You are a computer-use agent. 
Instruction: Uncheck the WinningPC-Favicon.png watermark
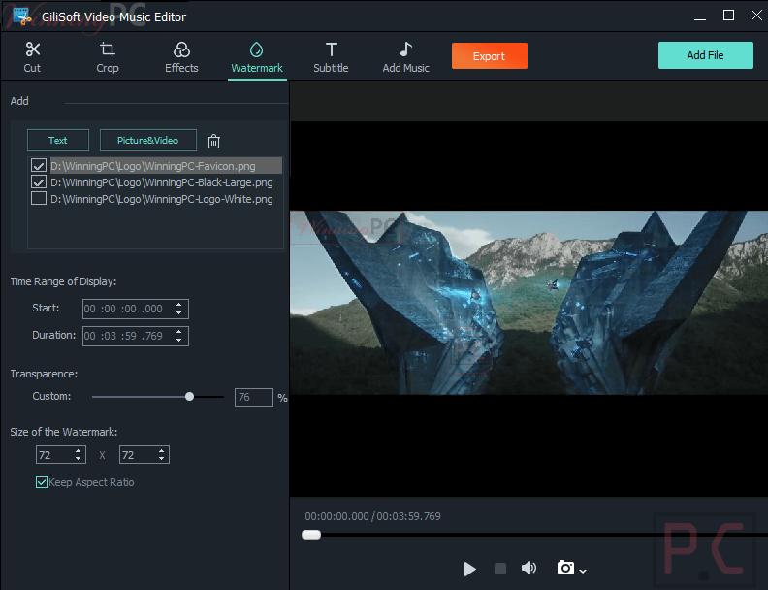pyautogui.click(x=39, y=166)
